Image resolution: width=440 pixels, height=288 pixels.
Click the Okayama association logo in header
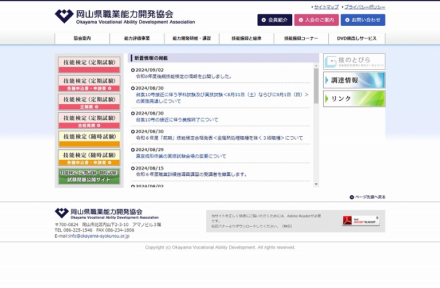tap(124, 16)
